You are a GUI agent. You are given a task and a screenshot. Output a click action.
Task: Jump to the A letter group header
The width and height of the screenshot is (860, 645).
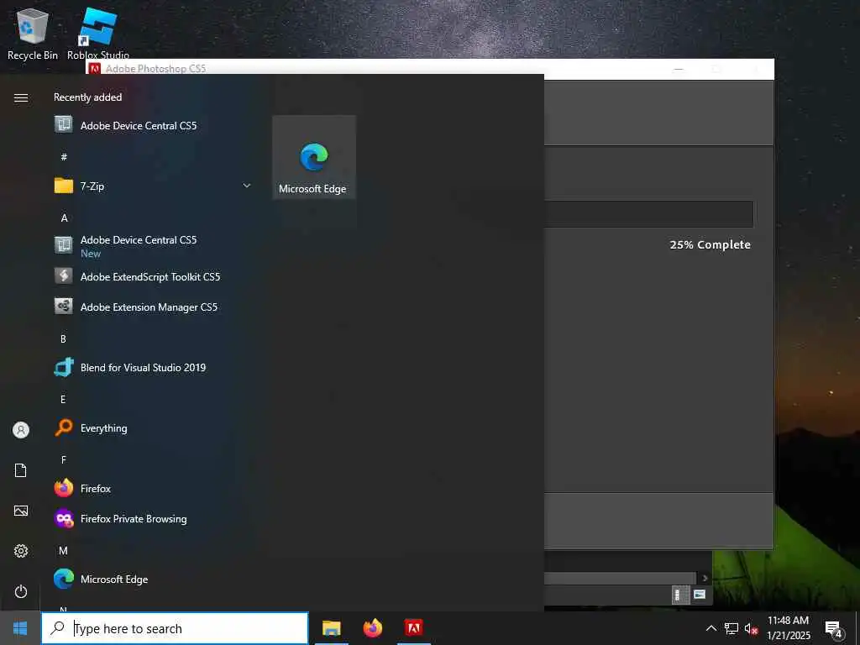pyautogui.click(x=64, y=218)
